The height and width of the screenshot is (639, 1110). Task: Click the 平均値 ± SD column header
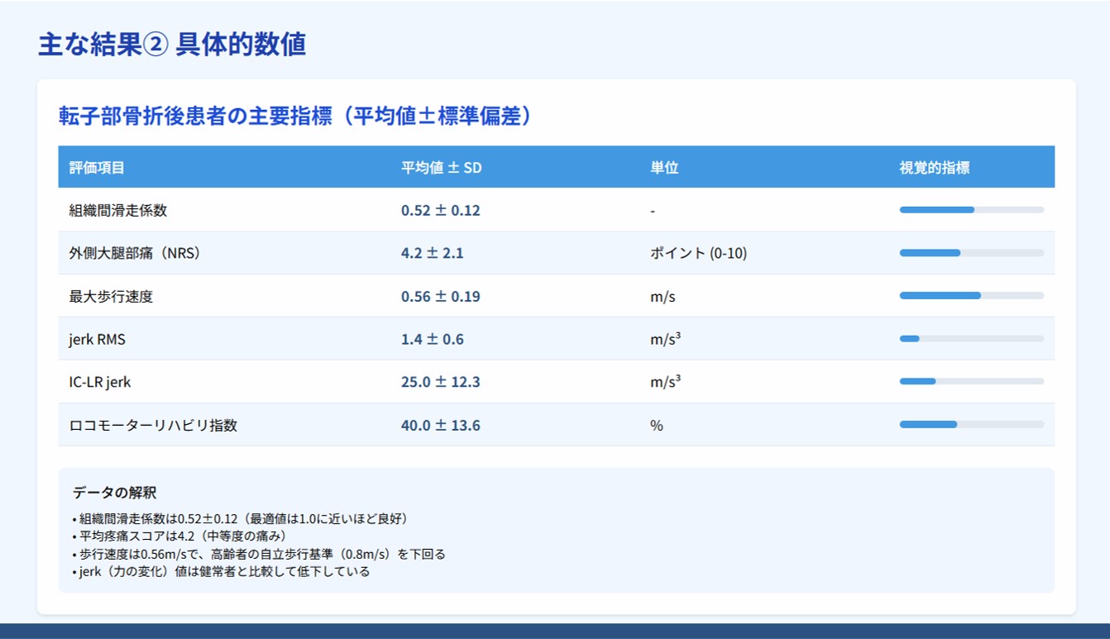coord(441,168)
